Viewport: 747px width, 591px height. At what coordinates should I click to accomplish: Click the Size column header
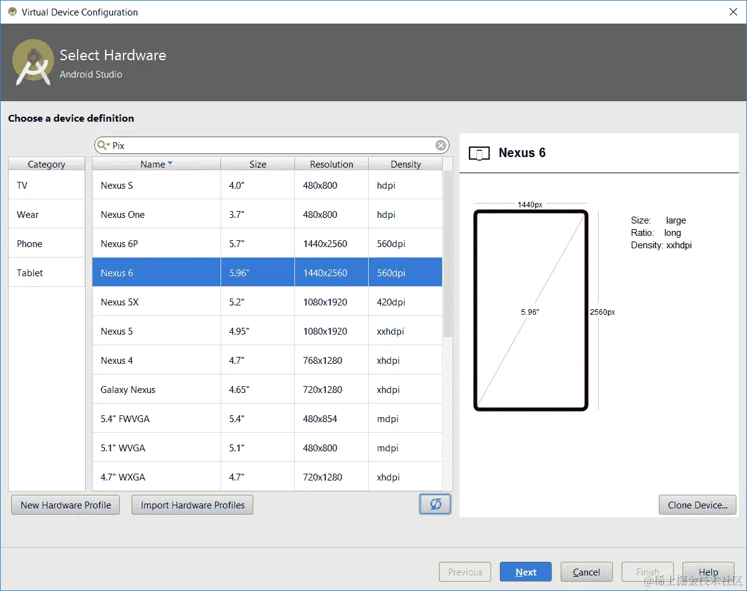pos(258,164)
